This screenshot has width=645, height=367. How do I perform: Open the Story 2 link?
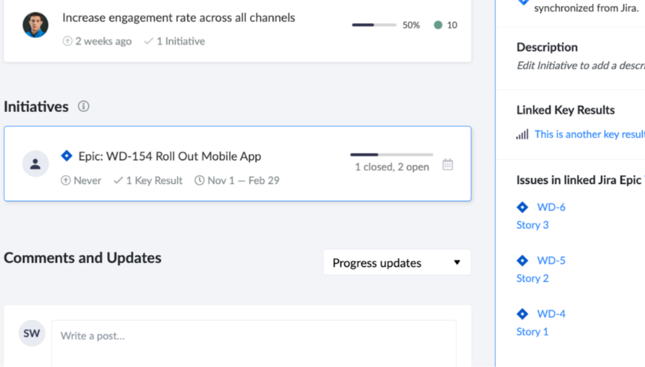point(532,278)
